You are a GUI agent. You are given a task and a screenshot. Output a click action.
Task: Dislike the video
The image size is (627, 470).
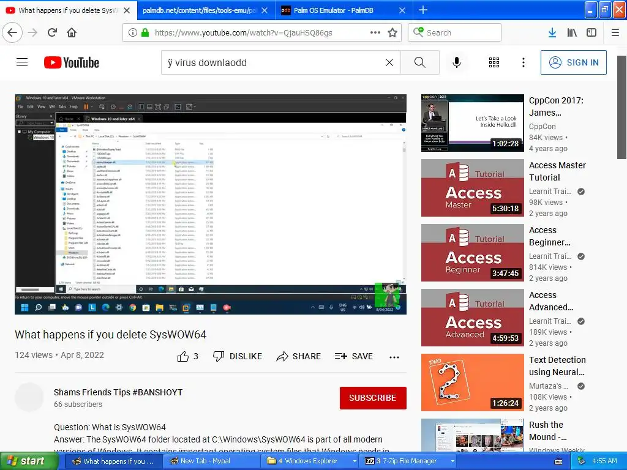tap(237, 356)
